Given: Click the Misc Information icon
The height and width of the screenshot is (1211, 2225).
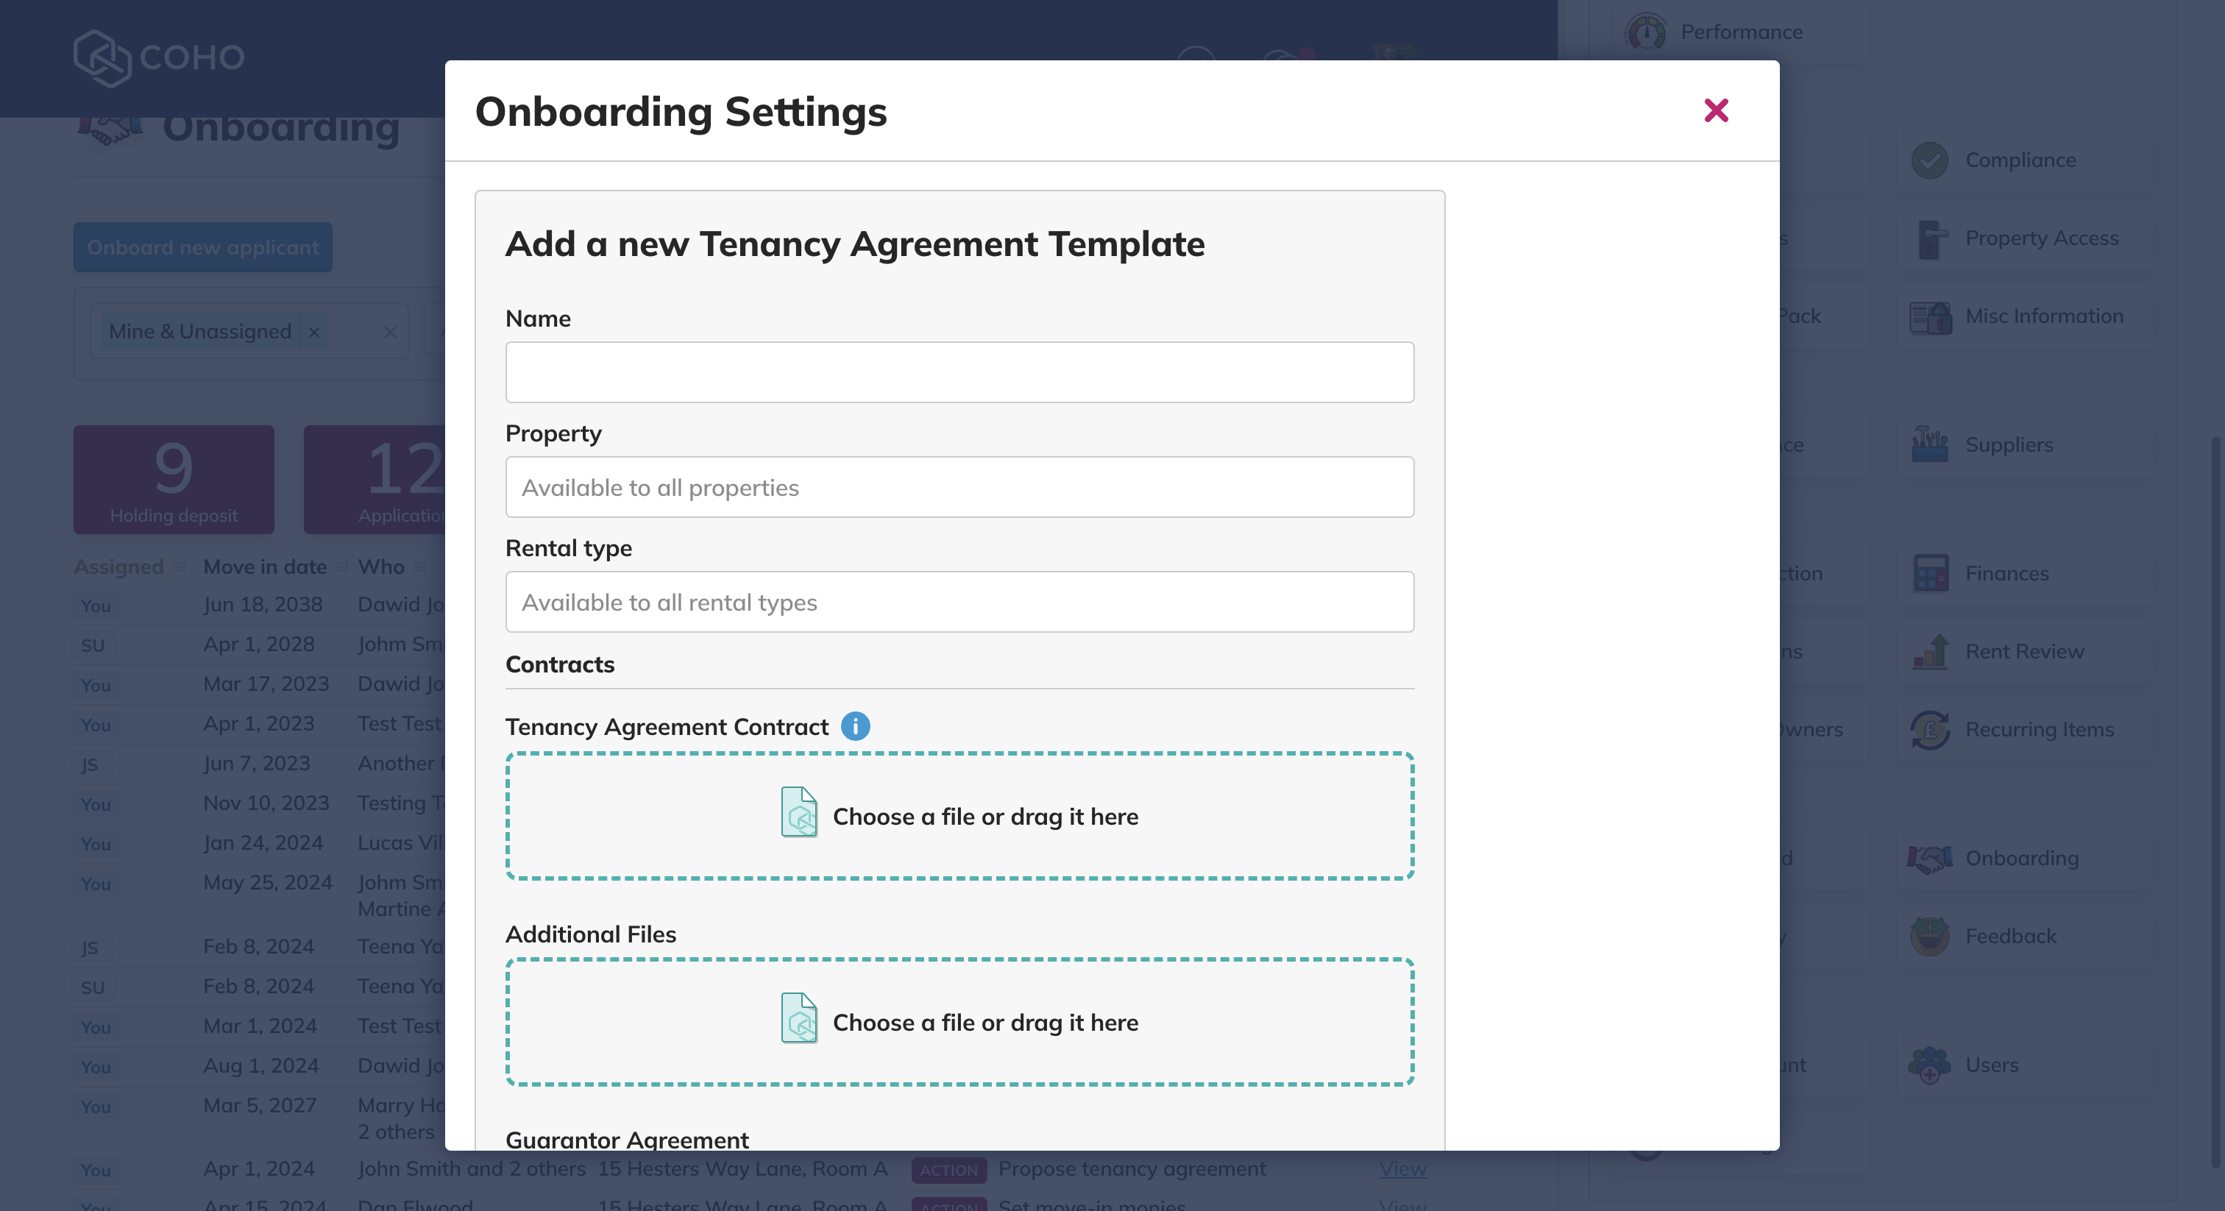Looking at the screenshot, I should click(1930, 317).
